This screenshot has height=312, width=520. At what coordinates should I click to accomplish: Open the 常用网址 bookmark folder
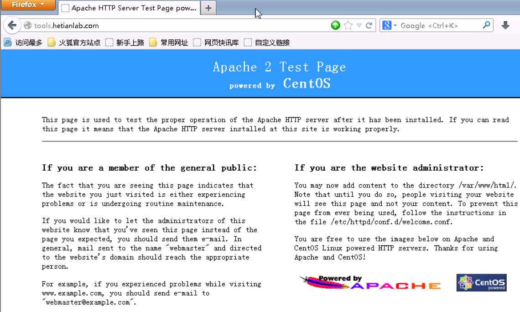pyautogui.click(x=168, y=42)
